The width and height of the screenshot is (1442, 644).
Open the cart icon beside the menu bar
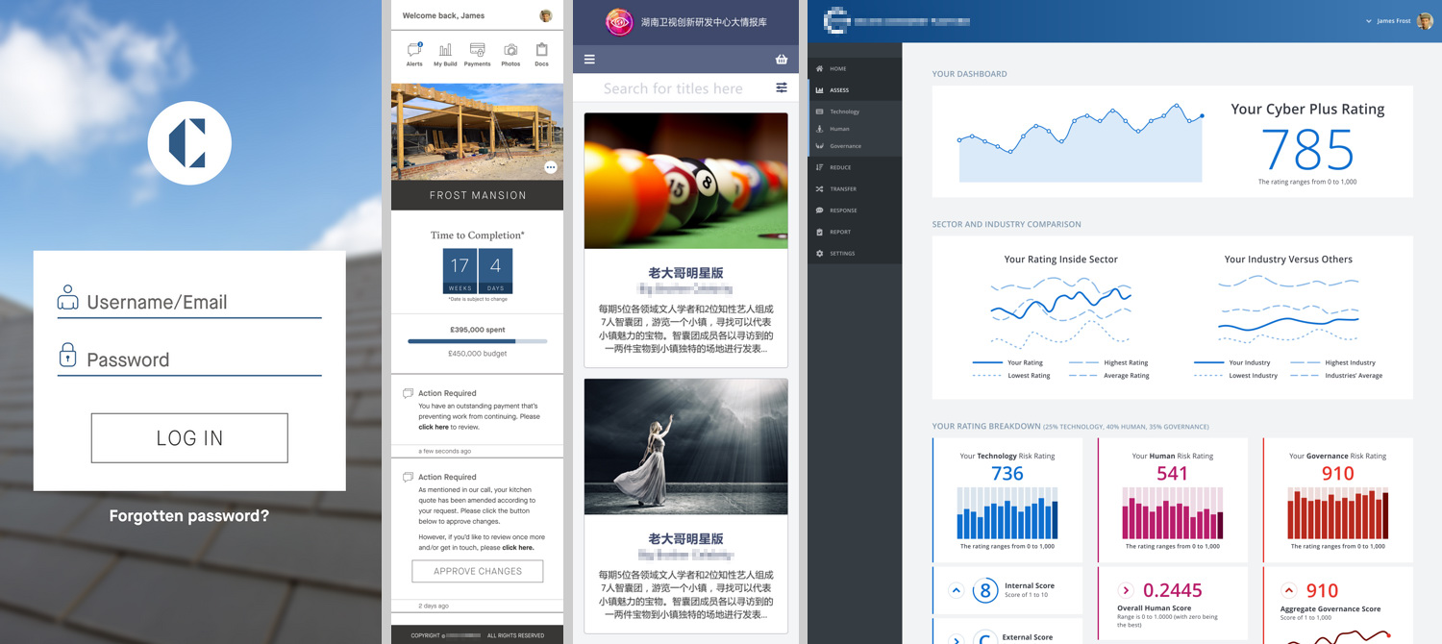click(782, 59)
